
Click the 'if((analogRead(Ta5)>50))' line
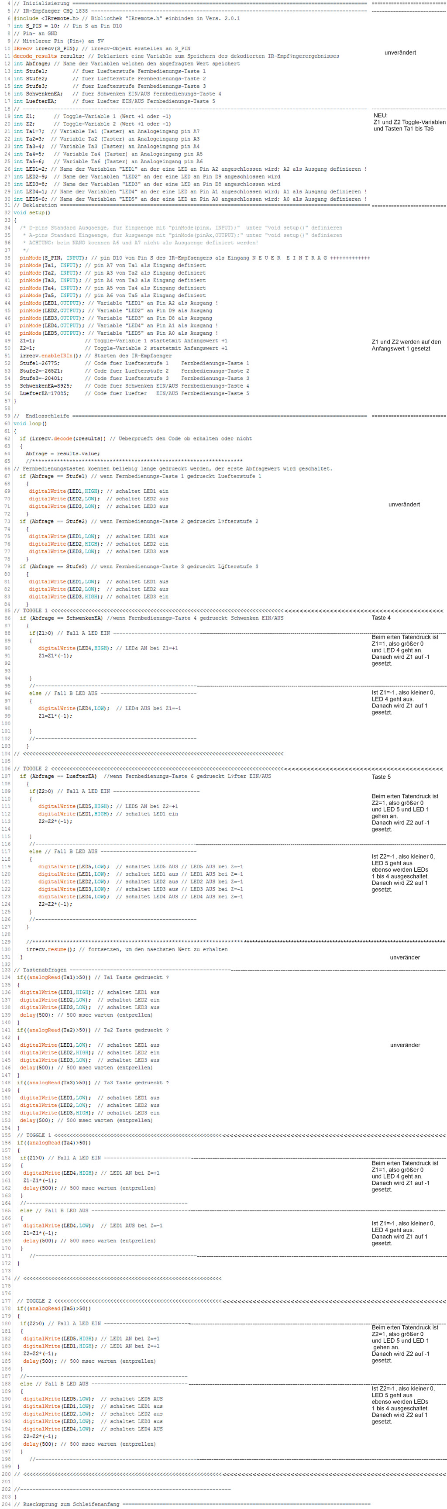point(55,1309)
